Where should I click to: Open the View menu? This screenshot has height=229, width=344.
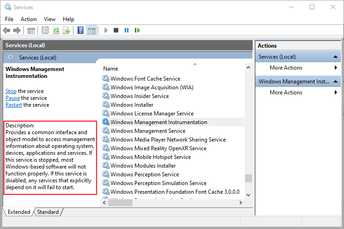pyautogui.click(x=50, y=19)
